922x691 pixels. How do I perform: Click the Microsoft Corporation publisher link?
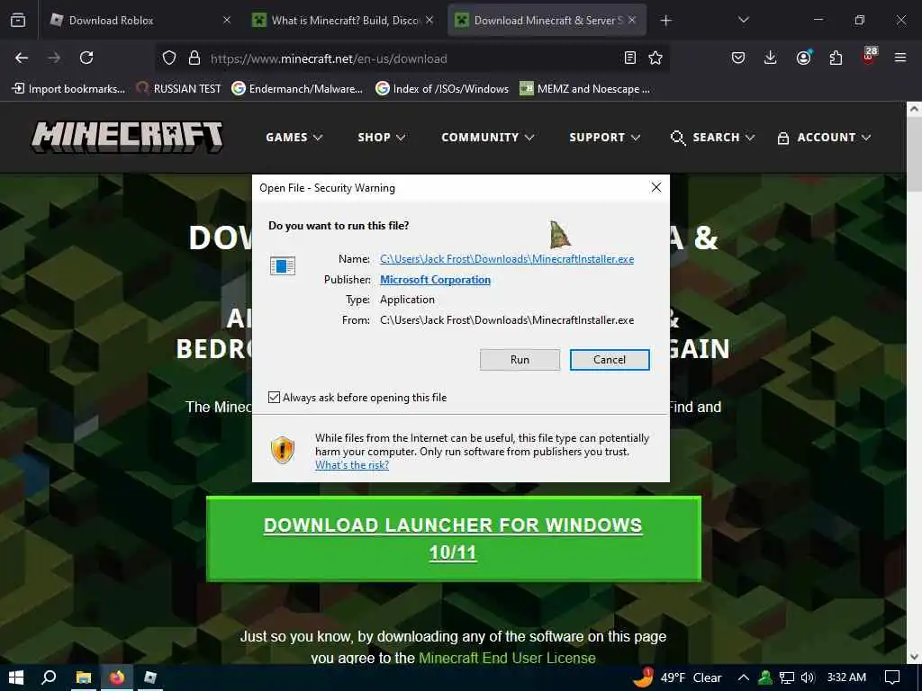tap(435, 280)
